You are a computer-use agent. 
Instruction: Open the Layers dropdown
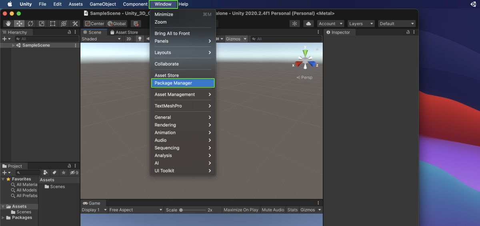[x=361, y=24]
